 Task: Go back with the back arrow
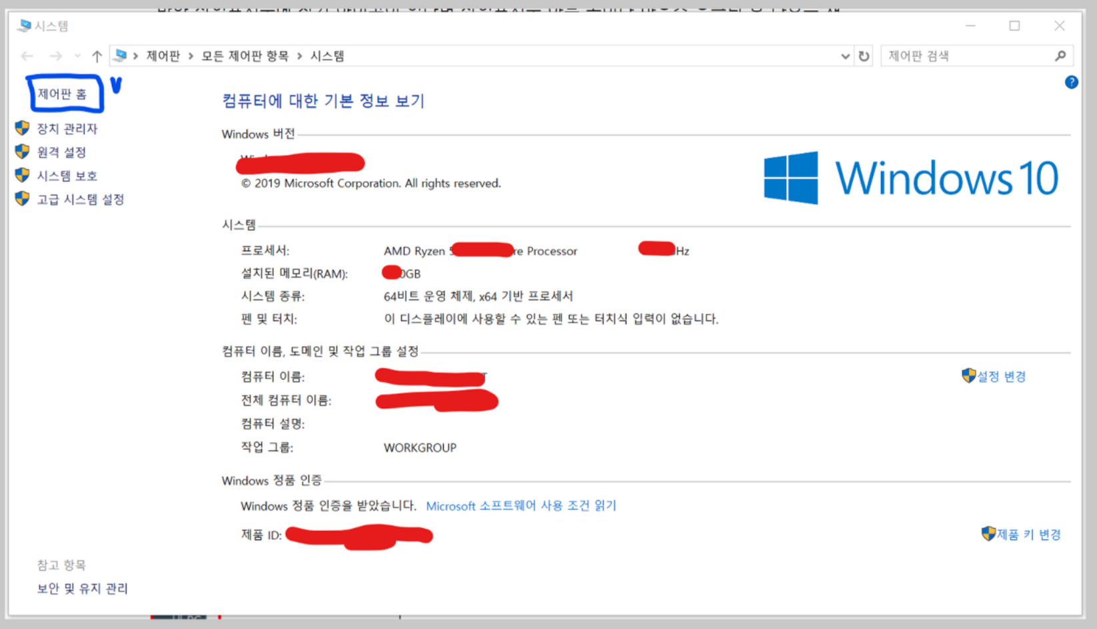(x=27, y=56)
